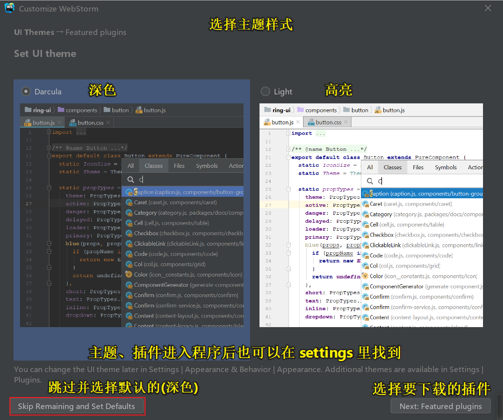
Task: Click Skip Remaining and Set Defaults
Action: [x=76, y=406]
